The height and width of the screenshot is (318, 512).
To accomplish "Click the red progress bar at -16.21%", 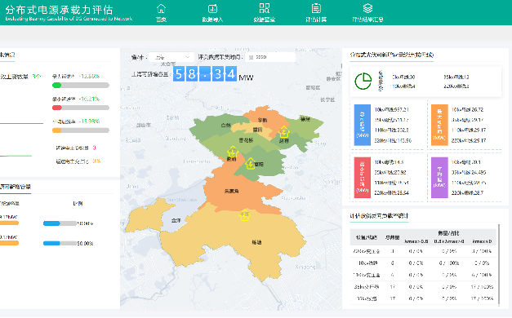I will (81, 108).
